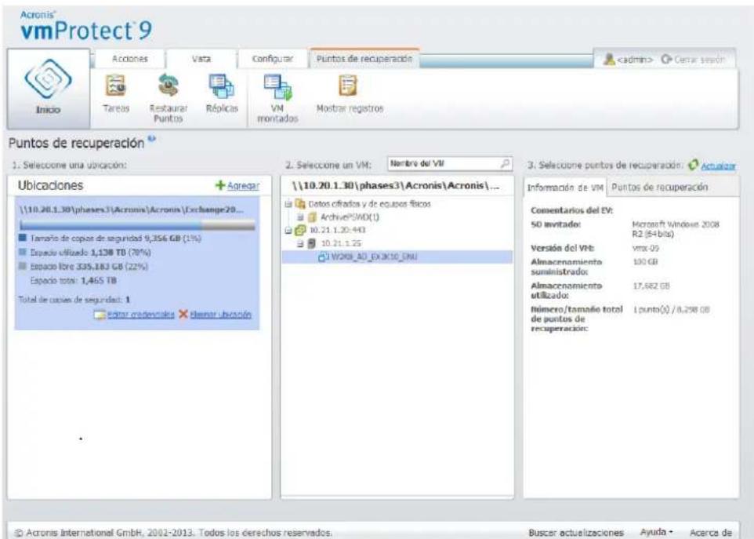Click the Cerrar sesión link
Screen dimensions: 754x539
coord(699,59)
